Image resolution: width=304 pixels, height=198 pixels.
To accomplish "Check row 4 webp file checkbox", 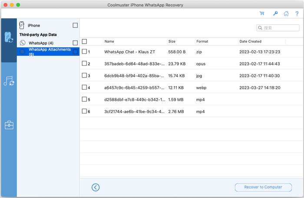I will click(84, 88).
